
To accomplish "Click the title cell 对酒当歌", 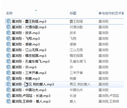I will coord(76,27).
